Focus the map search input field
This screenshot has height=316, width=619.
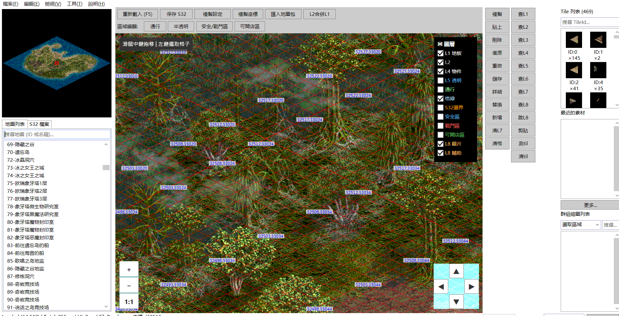pyautogui.click(x=57, y=135)
